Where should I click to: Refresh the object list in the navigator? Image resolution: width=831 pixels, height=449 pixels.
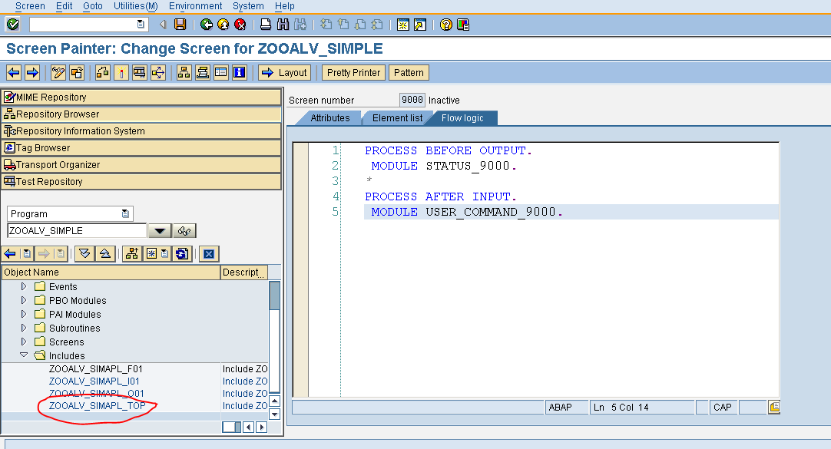(181, 253)
